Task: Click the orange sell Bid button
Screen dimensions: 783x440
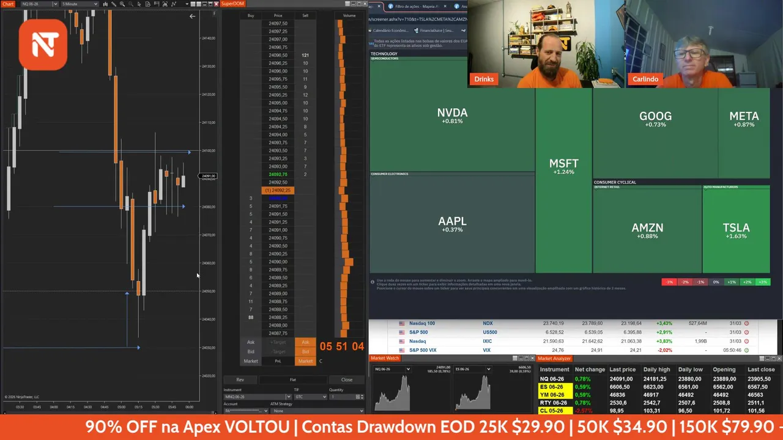Action: click(x=305, y=351)
